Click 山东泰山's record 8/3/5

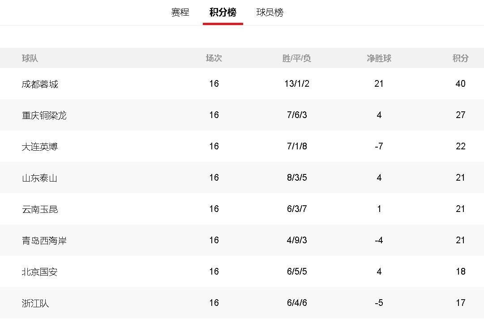click(297, 178)
